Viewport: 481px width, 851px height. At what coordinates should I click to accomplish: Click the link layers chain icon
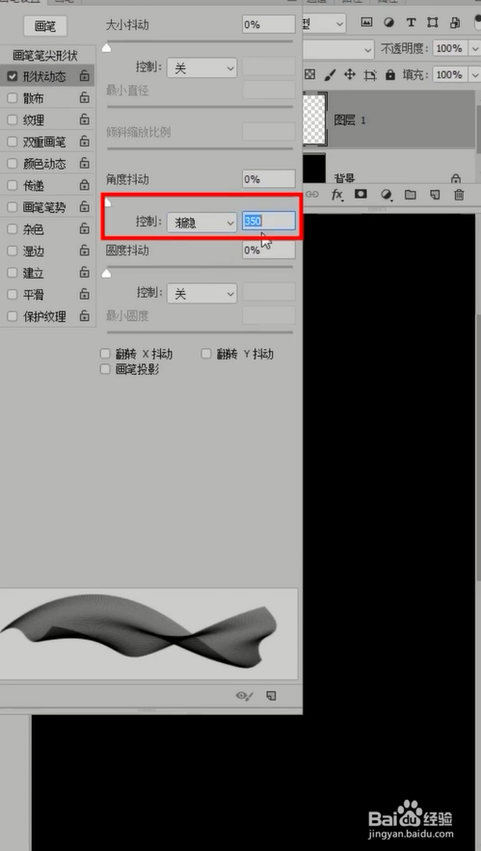coord(312,195)
